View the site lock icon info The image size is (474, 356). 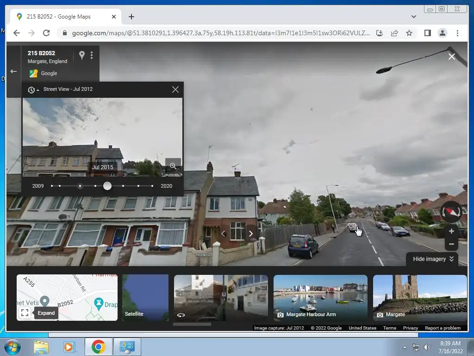click(64, 33)
